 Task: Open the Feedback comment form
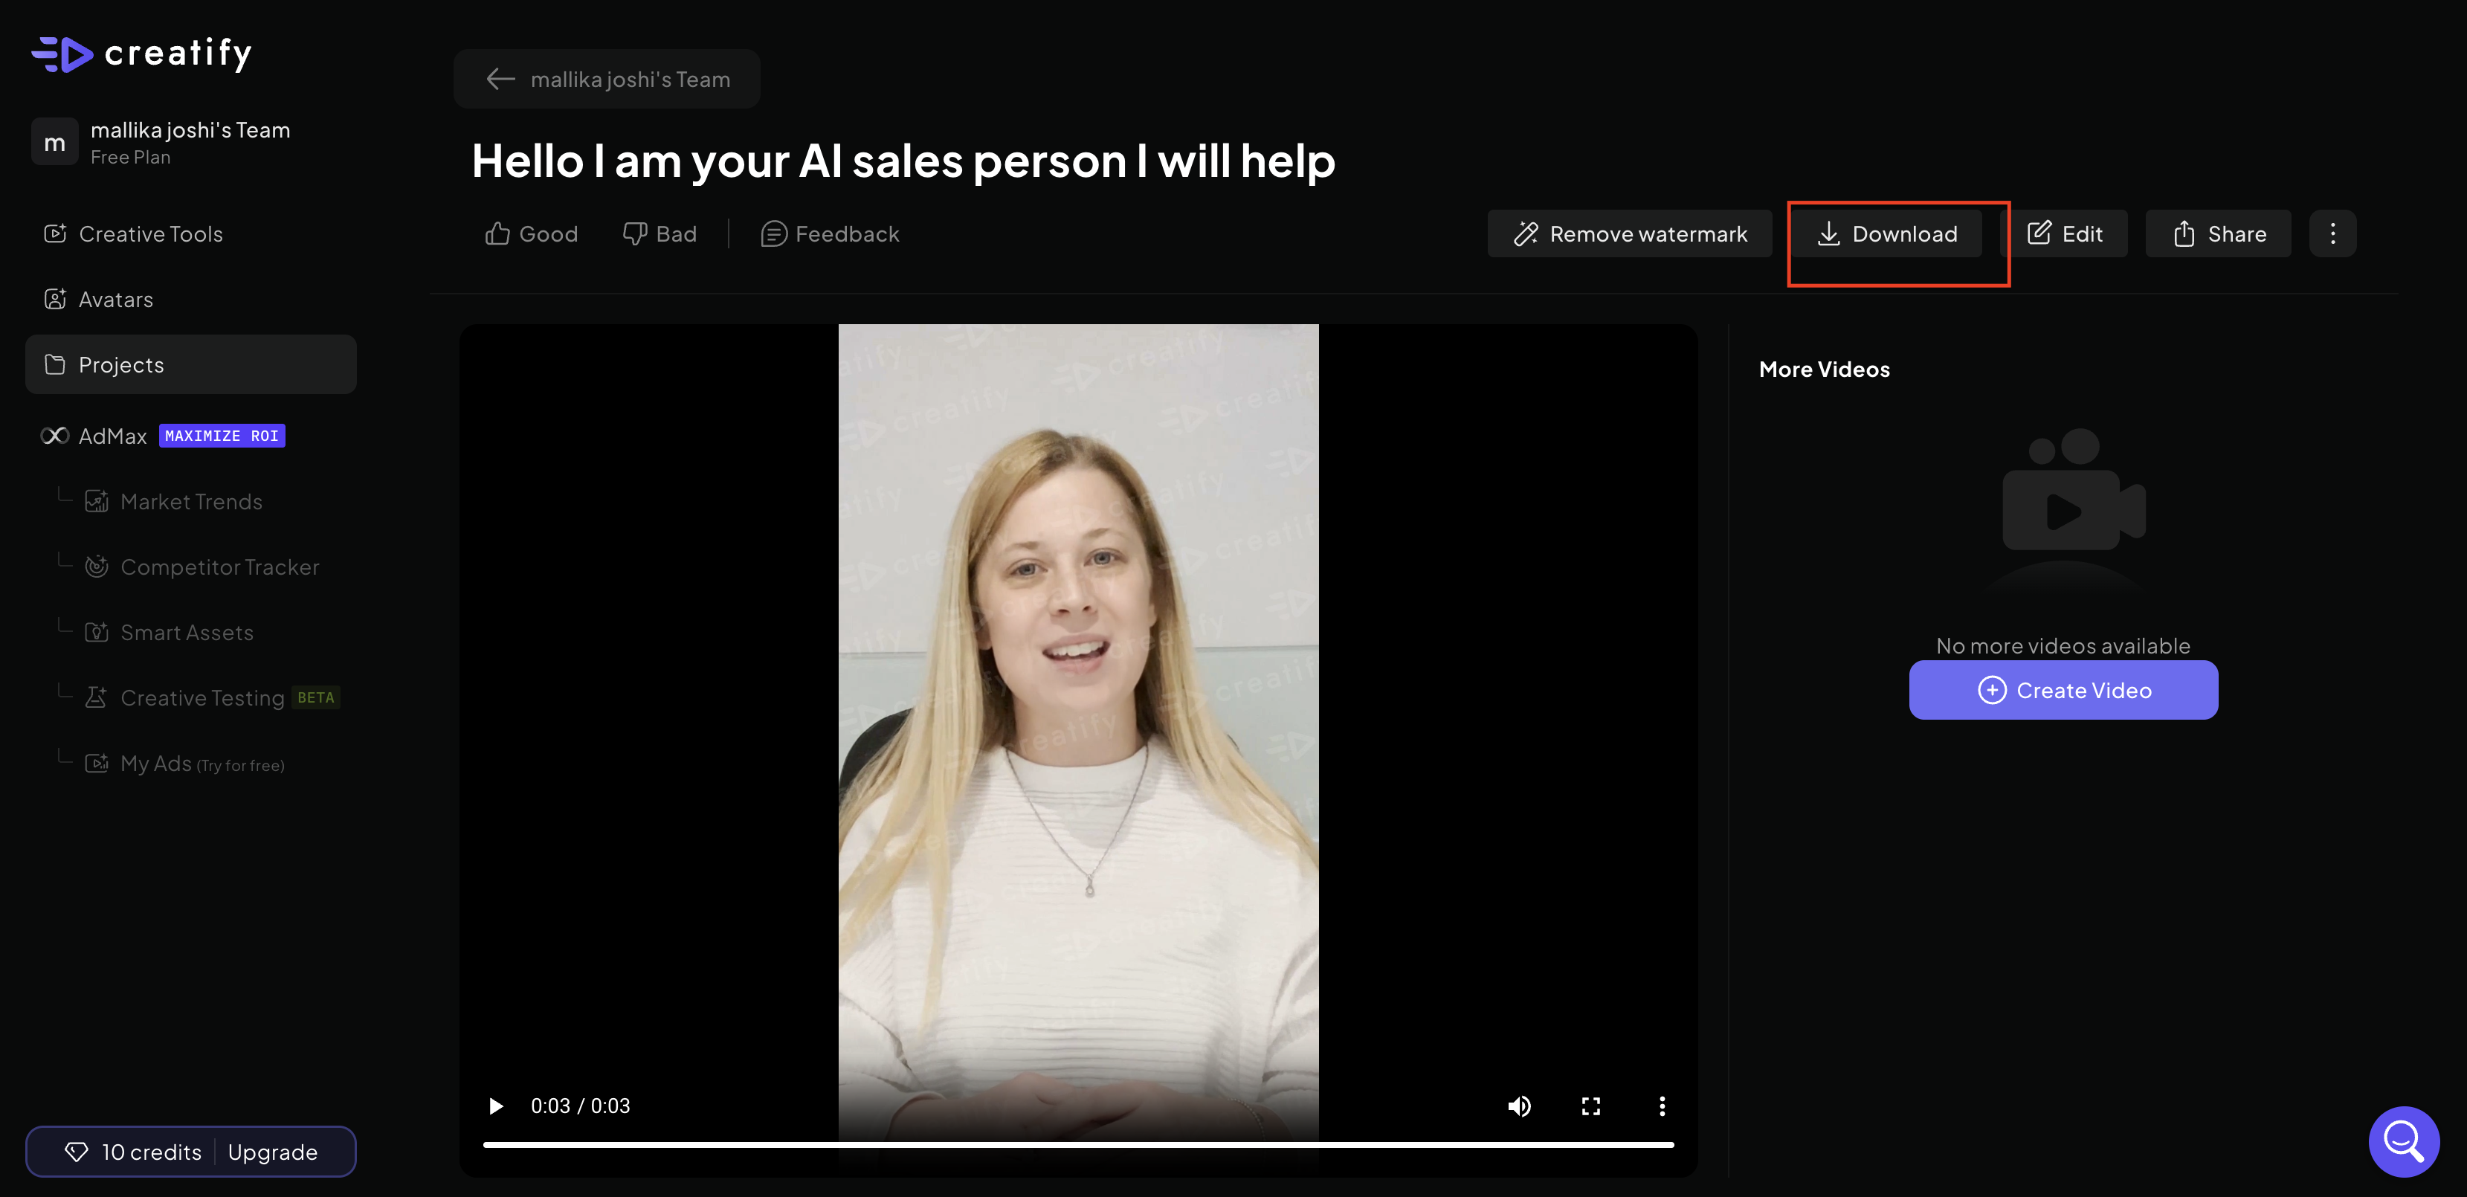(831, 233)
